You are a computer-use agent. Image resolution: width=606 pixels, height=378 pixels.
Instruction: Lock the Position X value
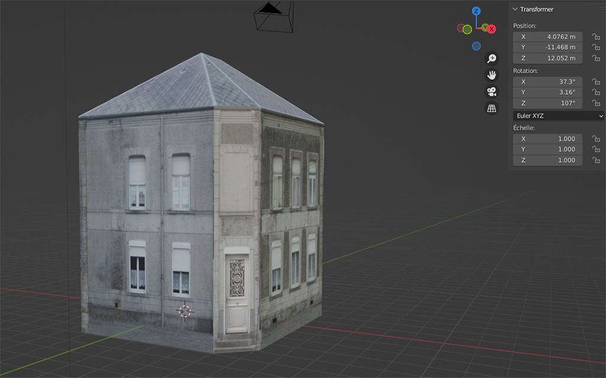click(596, 37)
